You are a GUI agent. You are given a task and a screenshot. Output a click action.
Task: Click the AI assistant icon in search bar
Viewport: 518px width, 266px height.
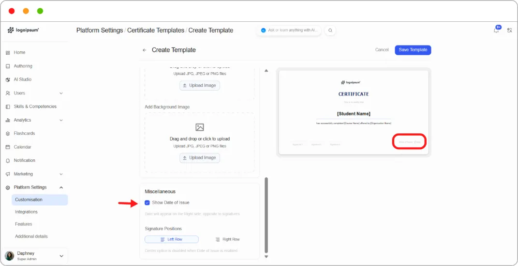(x=263, y=30)
